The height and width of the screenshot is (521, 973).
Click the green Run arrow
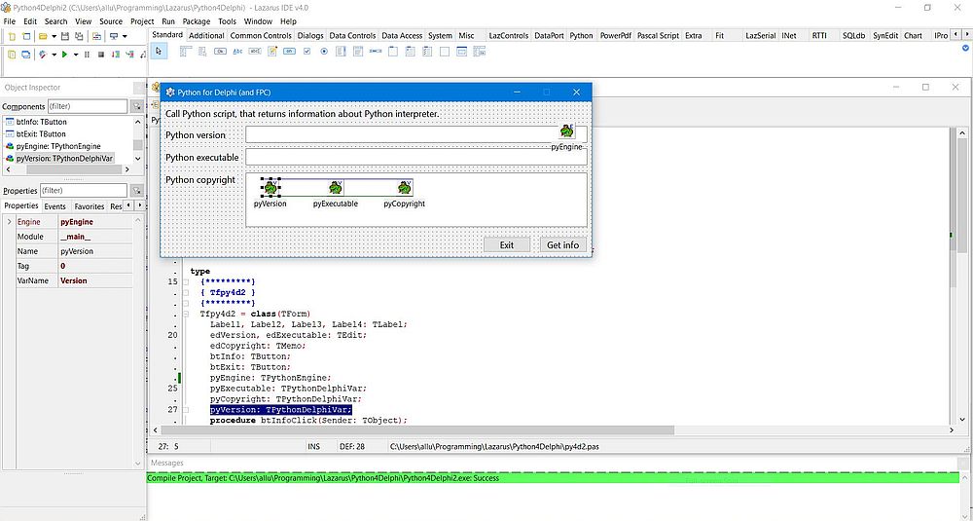pyautogui.click(x=64, y=55)
